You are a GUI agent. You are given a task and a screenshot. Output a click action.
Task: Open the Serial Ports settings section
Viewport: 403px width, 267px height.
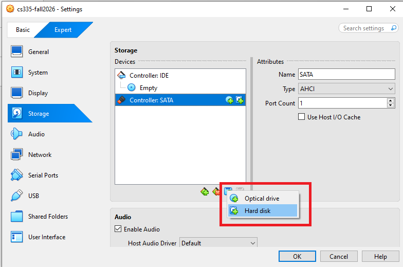(43, 175)
